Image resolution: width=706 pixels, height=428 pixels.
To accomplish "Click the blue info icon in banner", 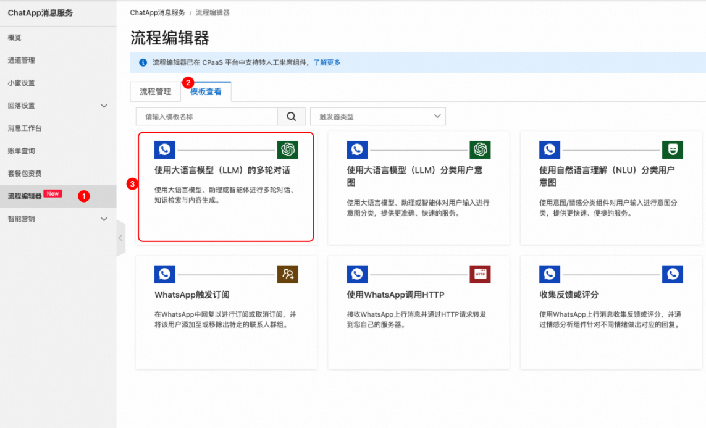I will pos(143,62).
